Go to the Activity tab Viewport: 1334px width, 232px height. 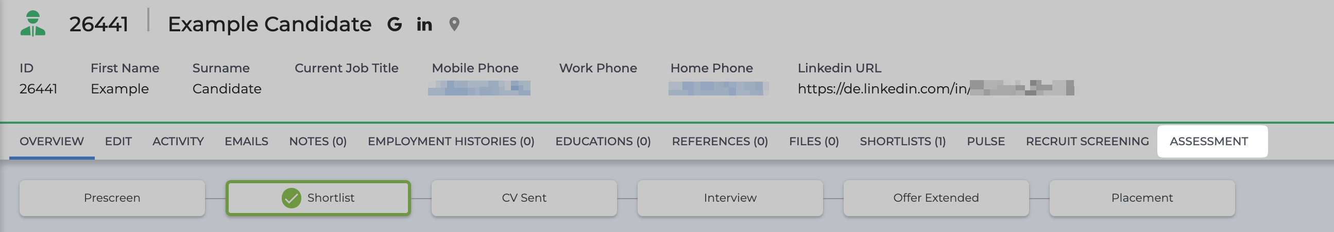coord(178,141)
